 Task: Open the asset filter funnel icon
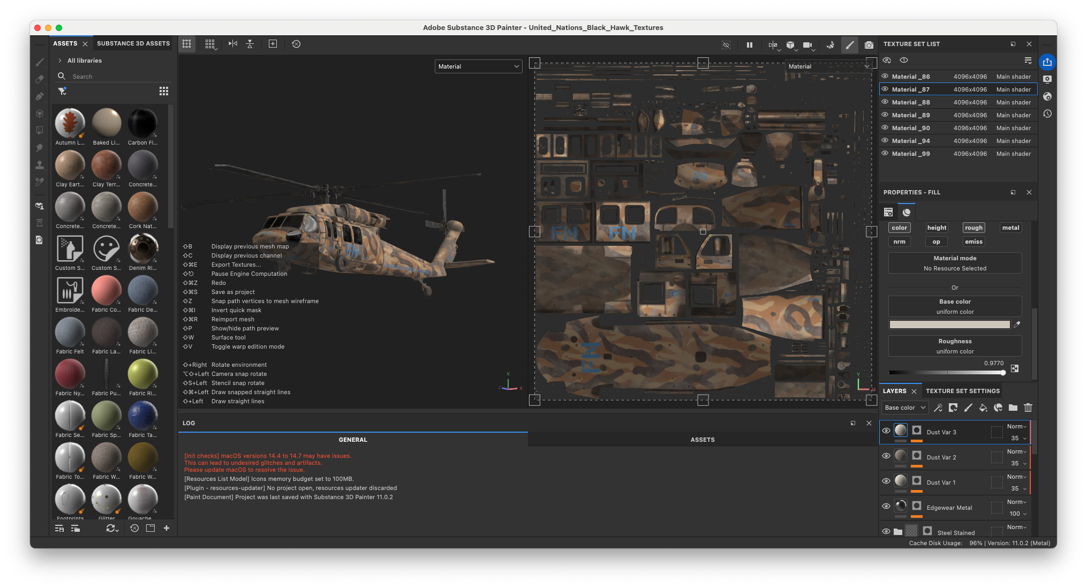coord(62,91)
